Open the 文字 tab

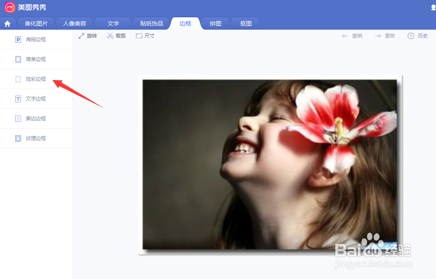tap(113, 23)
